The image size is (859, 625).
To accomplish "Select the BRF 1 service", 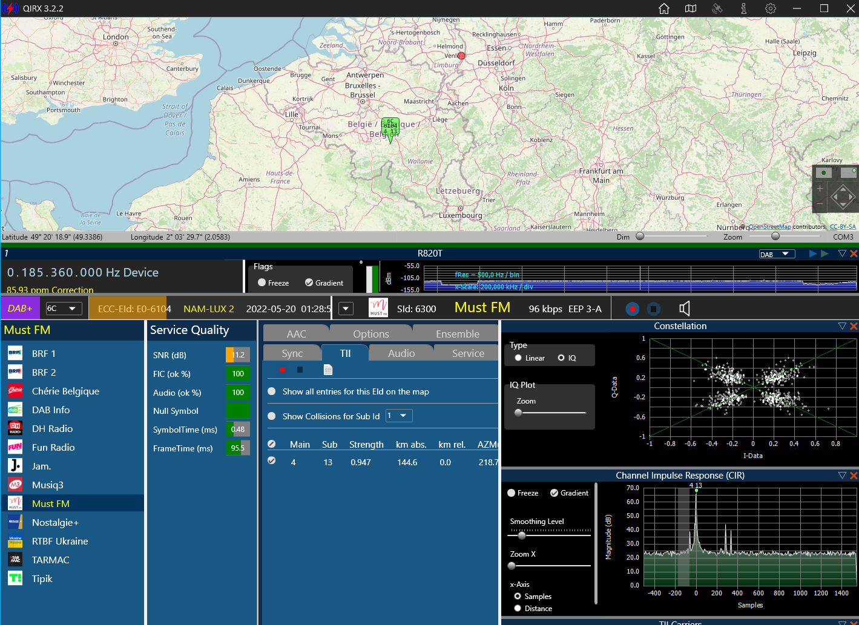I will 72,353.
